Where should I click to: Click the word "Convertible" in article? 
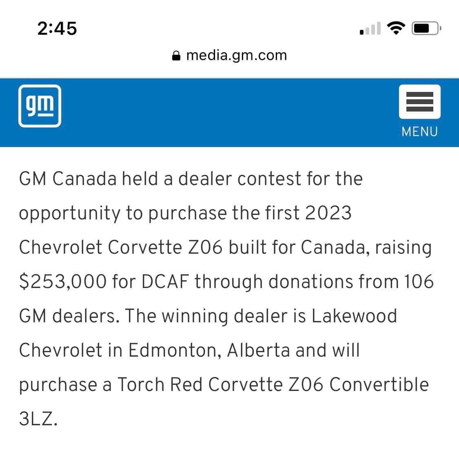point(379,384)
